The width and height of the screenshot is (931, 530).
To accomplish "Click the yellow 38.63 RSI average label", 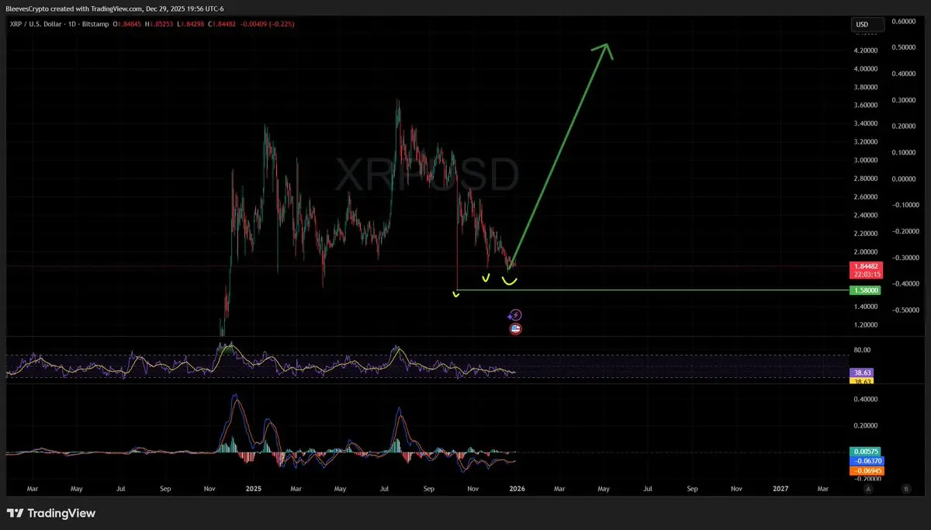I will (863, 381).
